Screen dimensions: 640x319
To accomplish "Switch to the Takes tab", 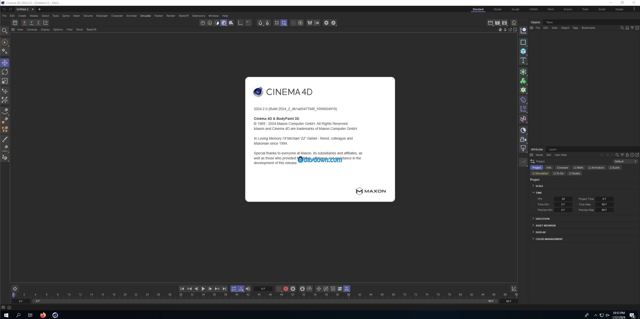I will coord(549,22).
